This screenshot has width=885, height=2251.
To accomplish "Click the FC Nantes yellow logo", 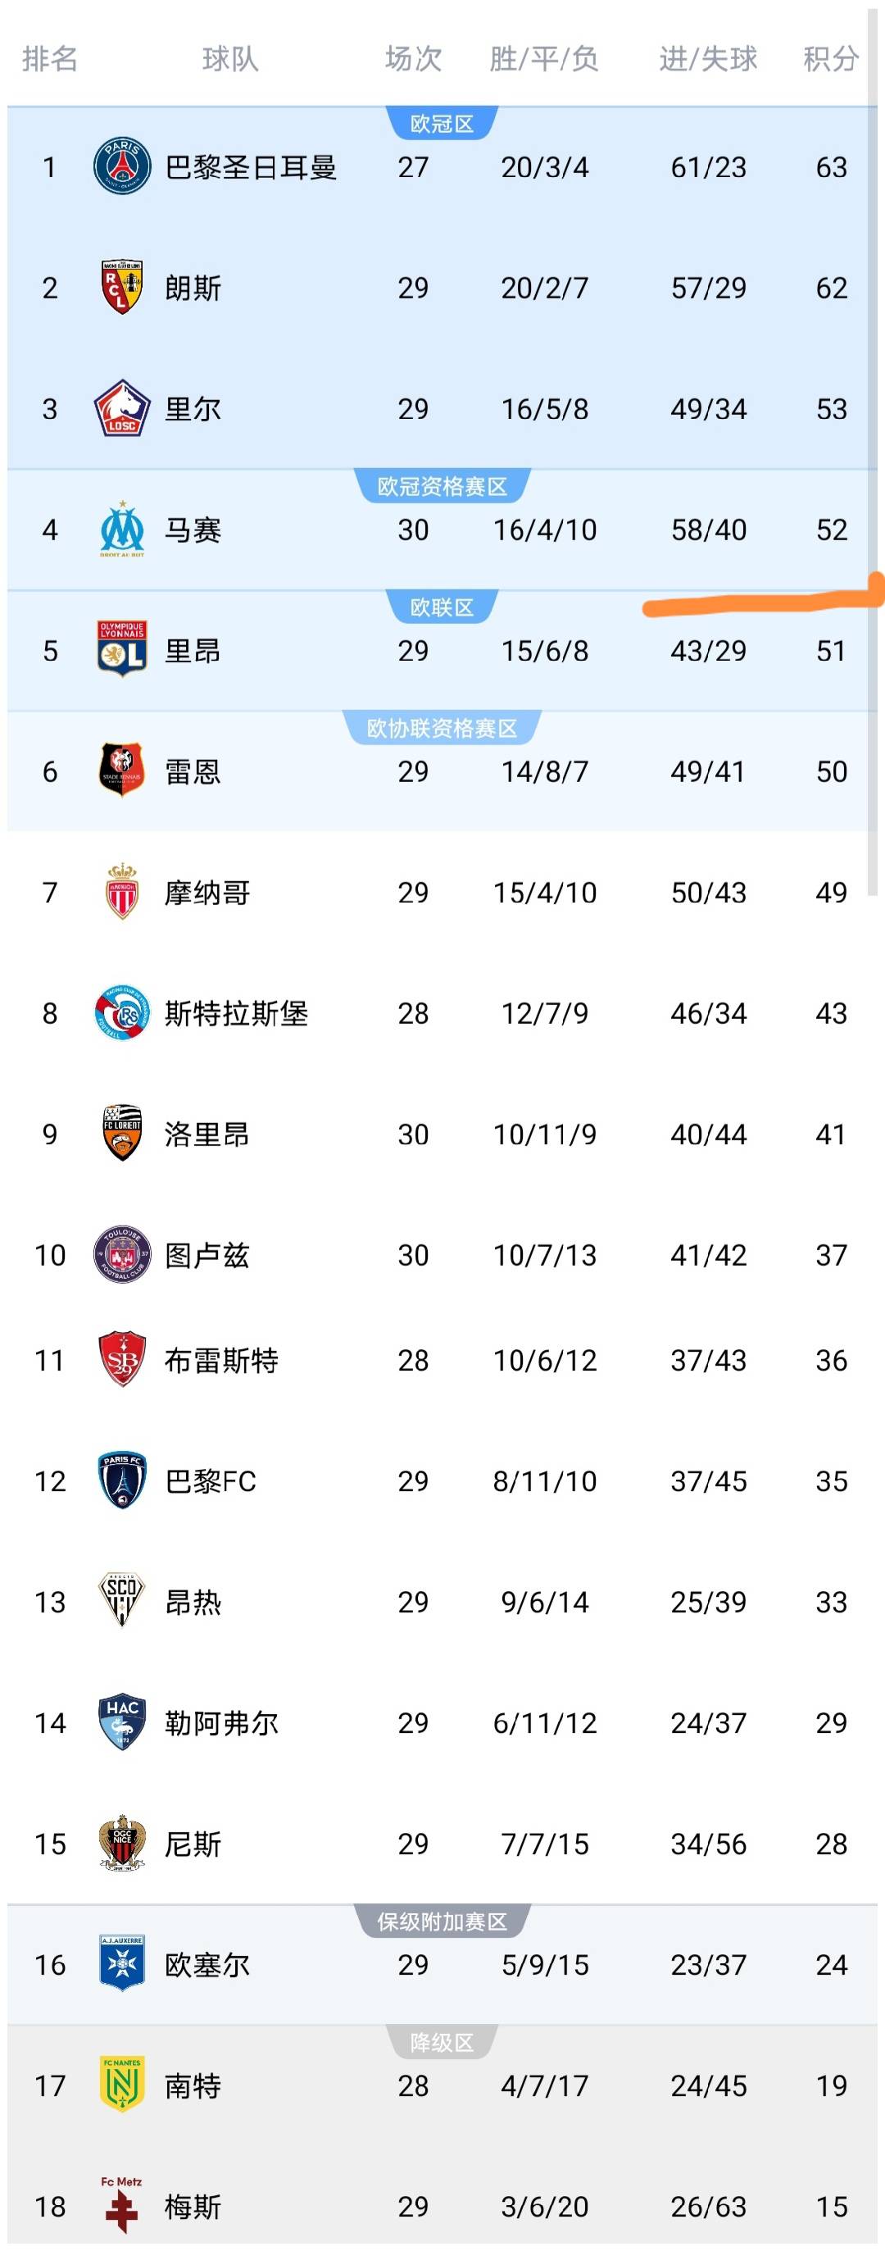I will coord(122,2085).
